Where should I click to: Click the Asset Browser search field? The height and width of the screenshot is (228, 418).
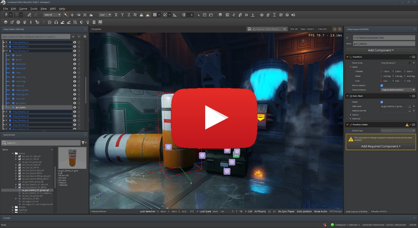click(41, 143)
